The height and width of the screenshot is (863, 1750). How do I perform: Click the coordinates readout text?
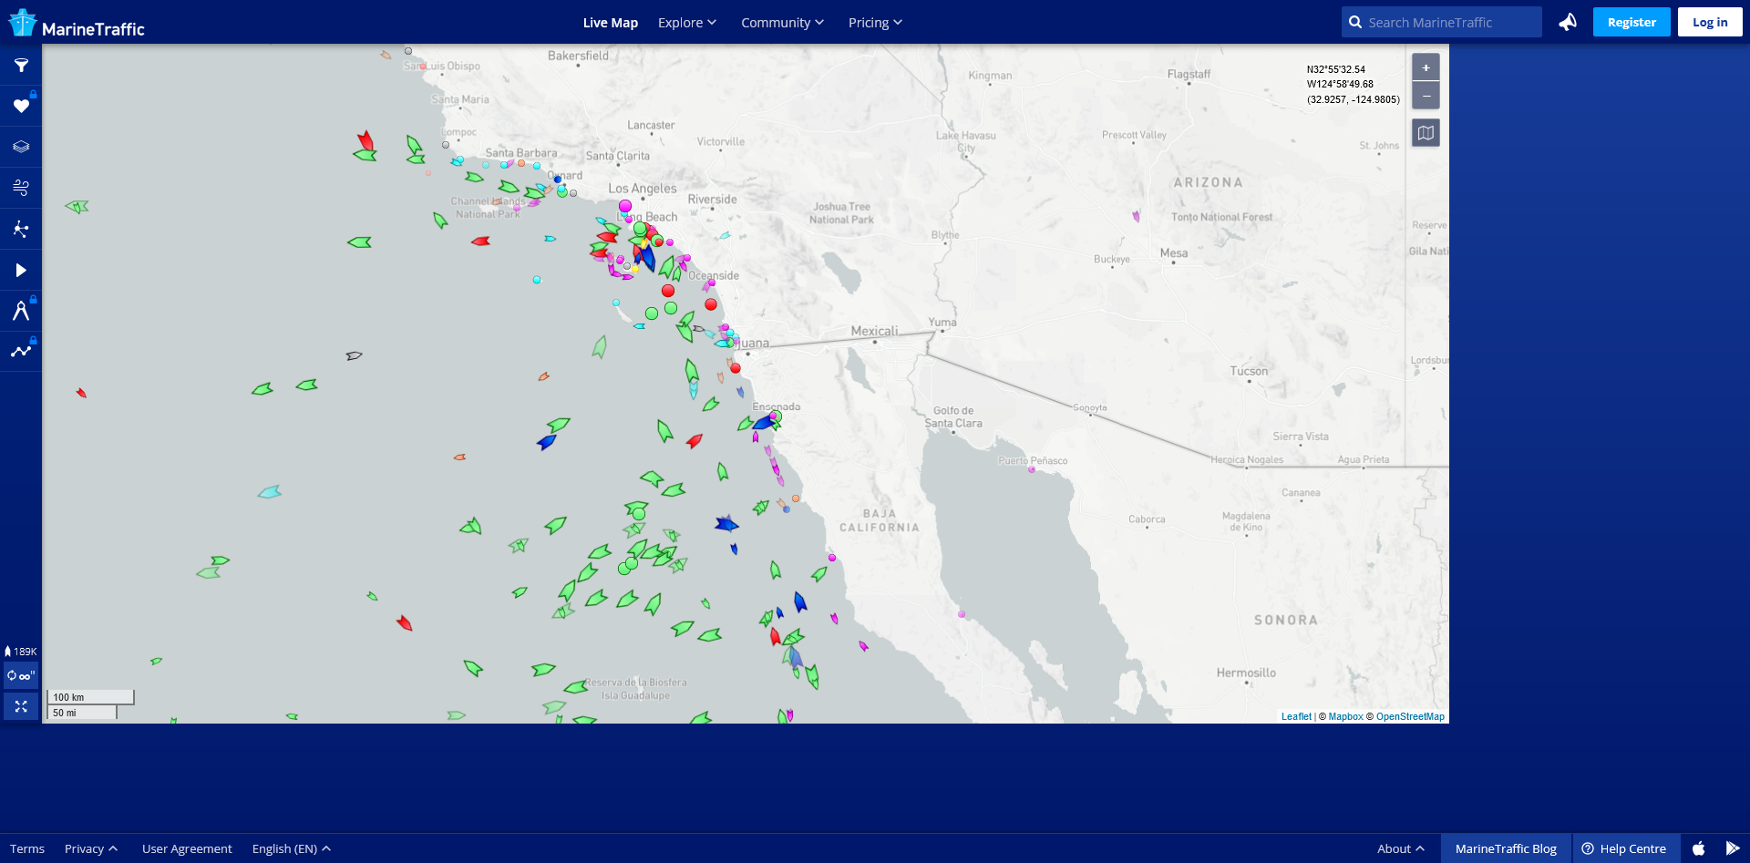pos(1353,84)
